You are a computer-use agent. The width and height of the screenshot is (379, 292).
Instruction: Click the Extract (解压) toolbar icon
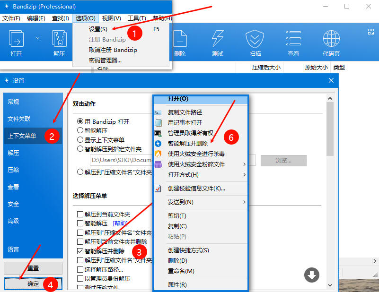[x=59, y=38]
